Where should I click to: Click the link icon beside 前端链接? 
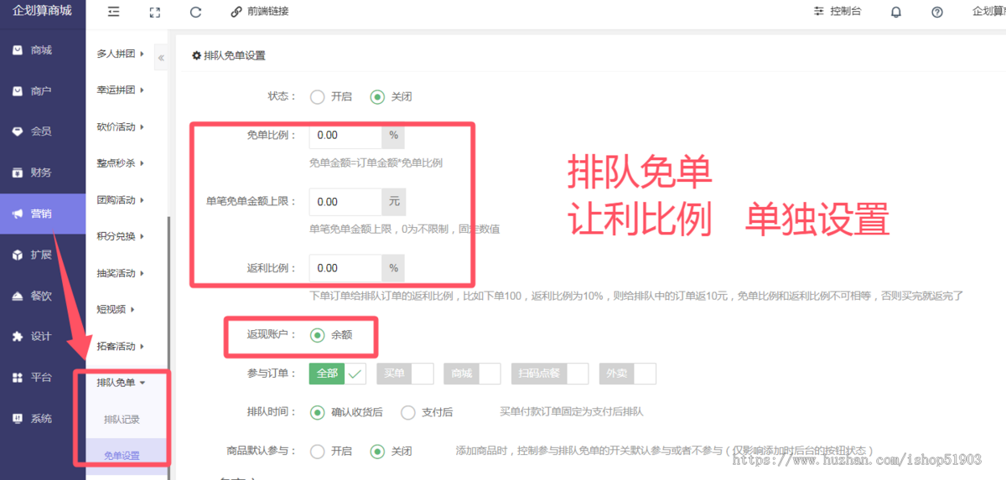[236, 12]
